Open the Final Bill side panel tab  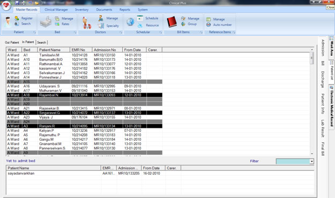click(323, 149)
